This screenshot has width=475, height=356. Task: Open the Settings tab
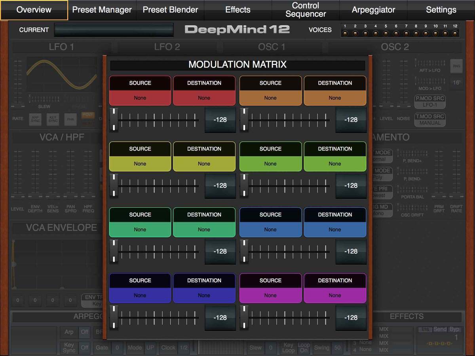point(441,10)
